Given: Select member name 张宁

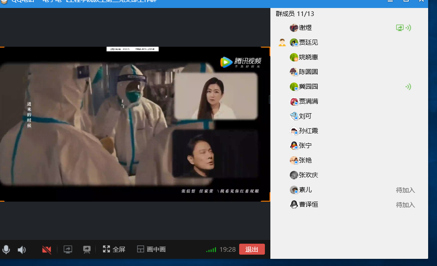Looking at the screenshot, I should tap(305, 146).
